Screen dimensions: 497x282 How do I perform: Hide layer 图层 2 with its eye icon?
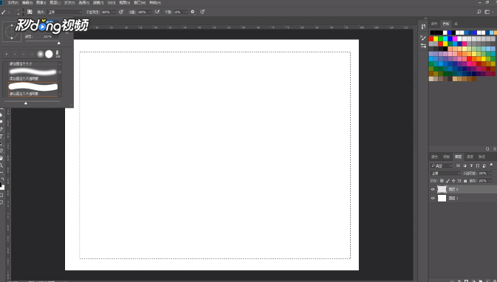click(433, 190)
